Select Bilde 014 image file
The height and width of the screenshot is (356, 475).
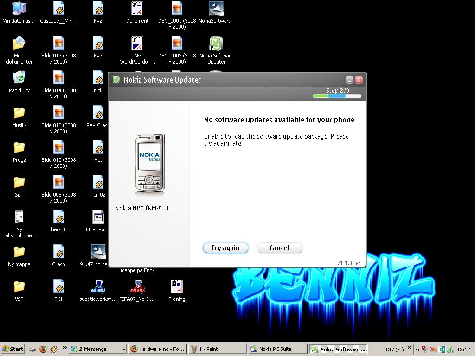point(58,85)
